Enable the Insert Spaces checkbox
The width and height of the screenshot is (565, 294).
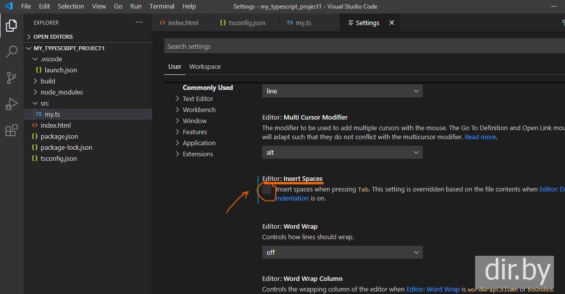pyautogui.click(x=267, y=190)
